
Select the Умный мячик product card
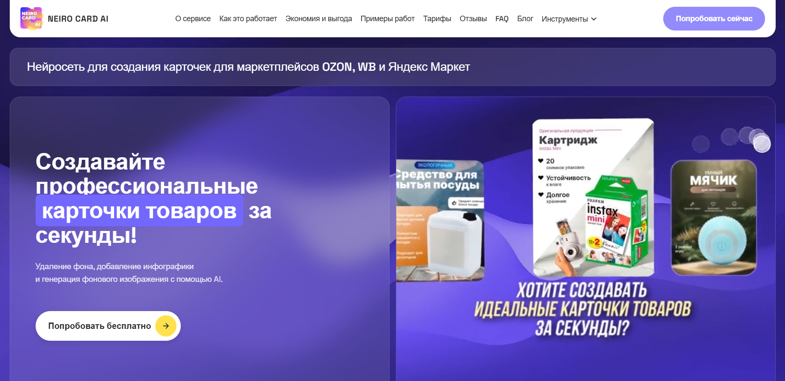[x=714, y=217]
